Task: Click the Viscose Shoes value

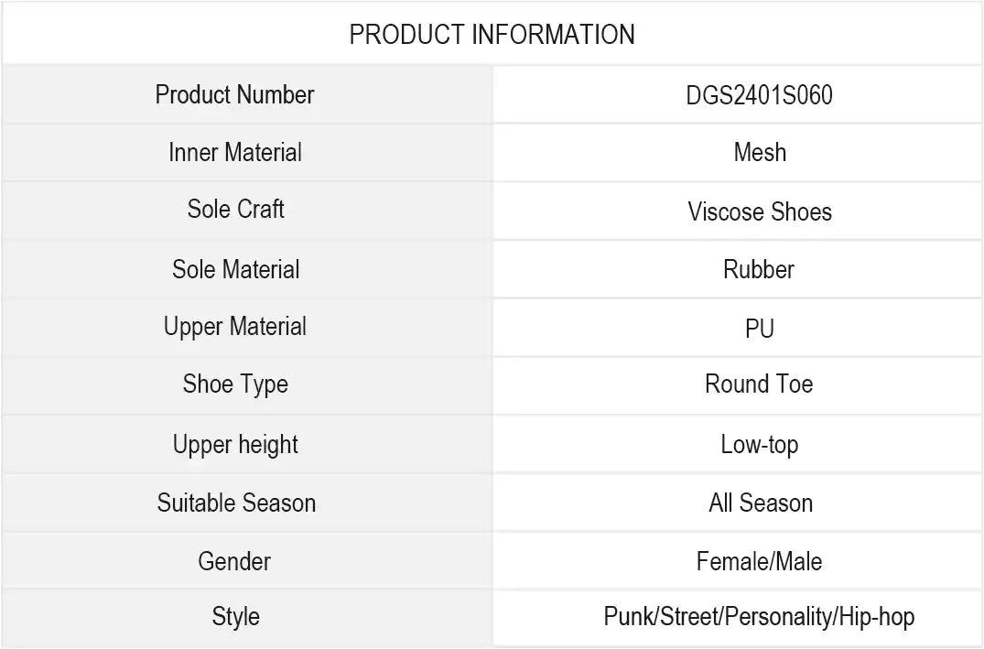Action: [x=759, y=211]
